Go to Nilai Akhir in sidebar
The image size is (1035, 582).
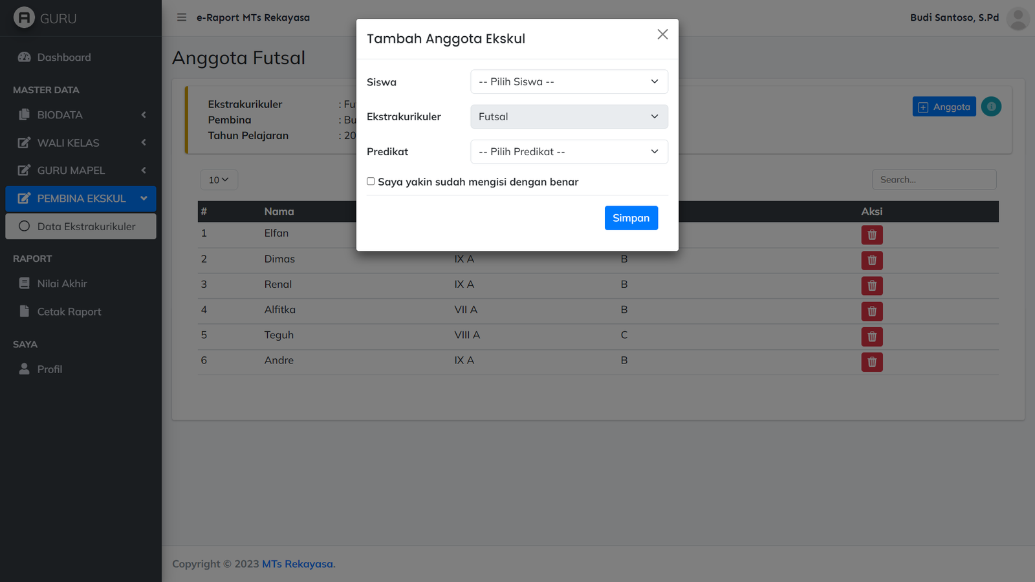62,283
